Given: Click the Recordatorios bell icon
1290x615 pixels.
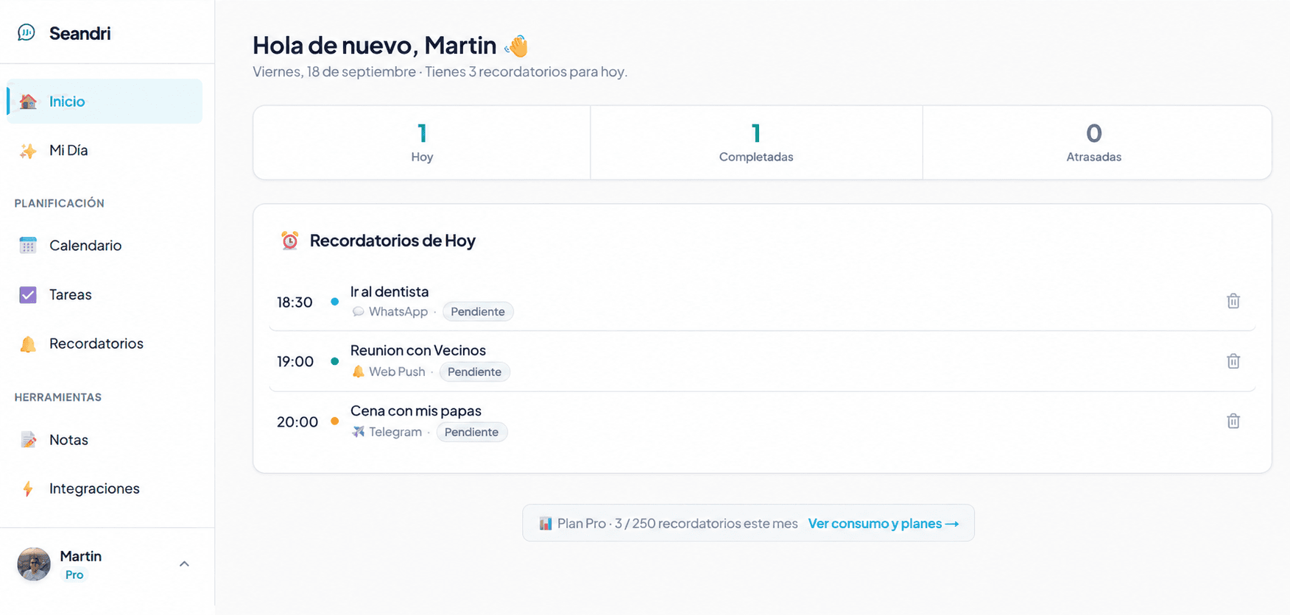Looking at the screenshot, I should click(28, 344).
